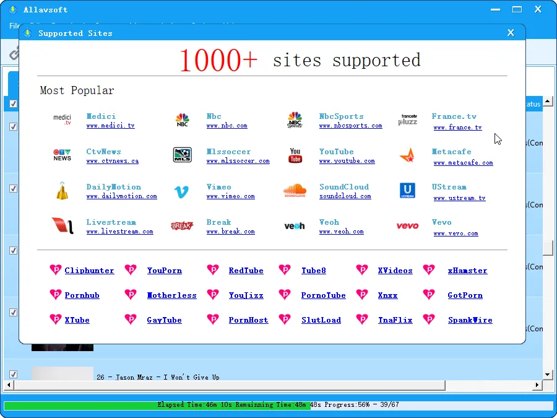
Task: Click the UStream logo icon
Action: 407,191
